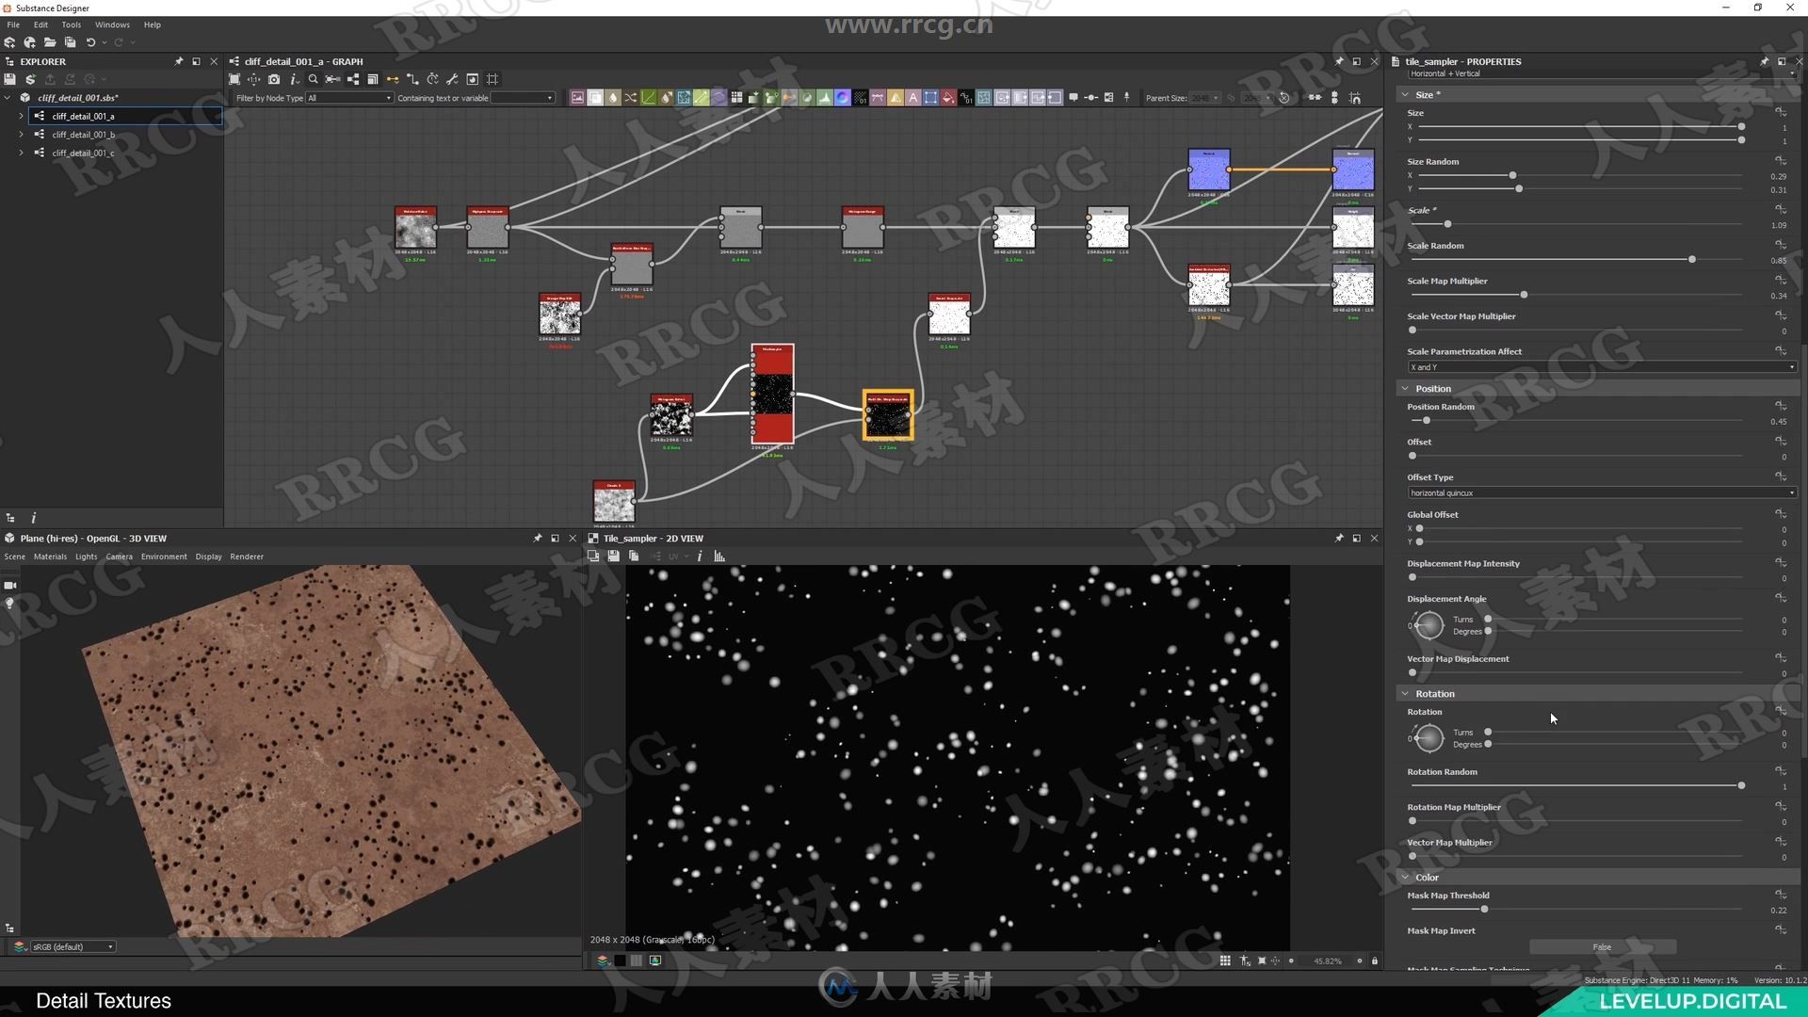Pin the 3D View panel
The width and height of the screenshot is (1808, 1017).
point(538,539)
